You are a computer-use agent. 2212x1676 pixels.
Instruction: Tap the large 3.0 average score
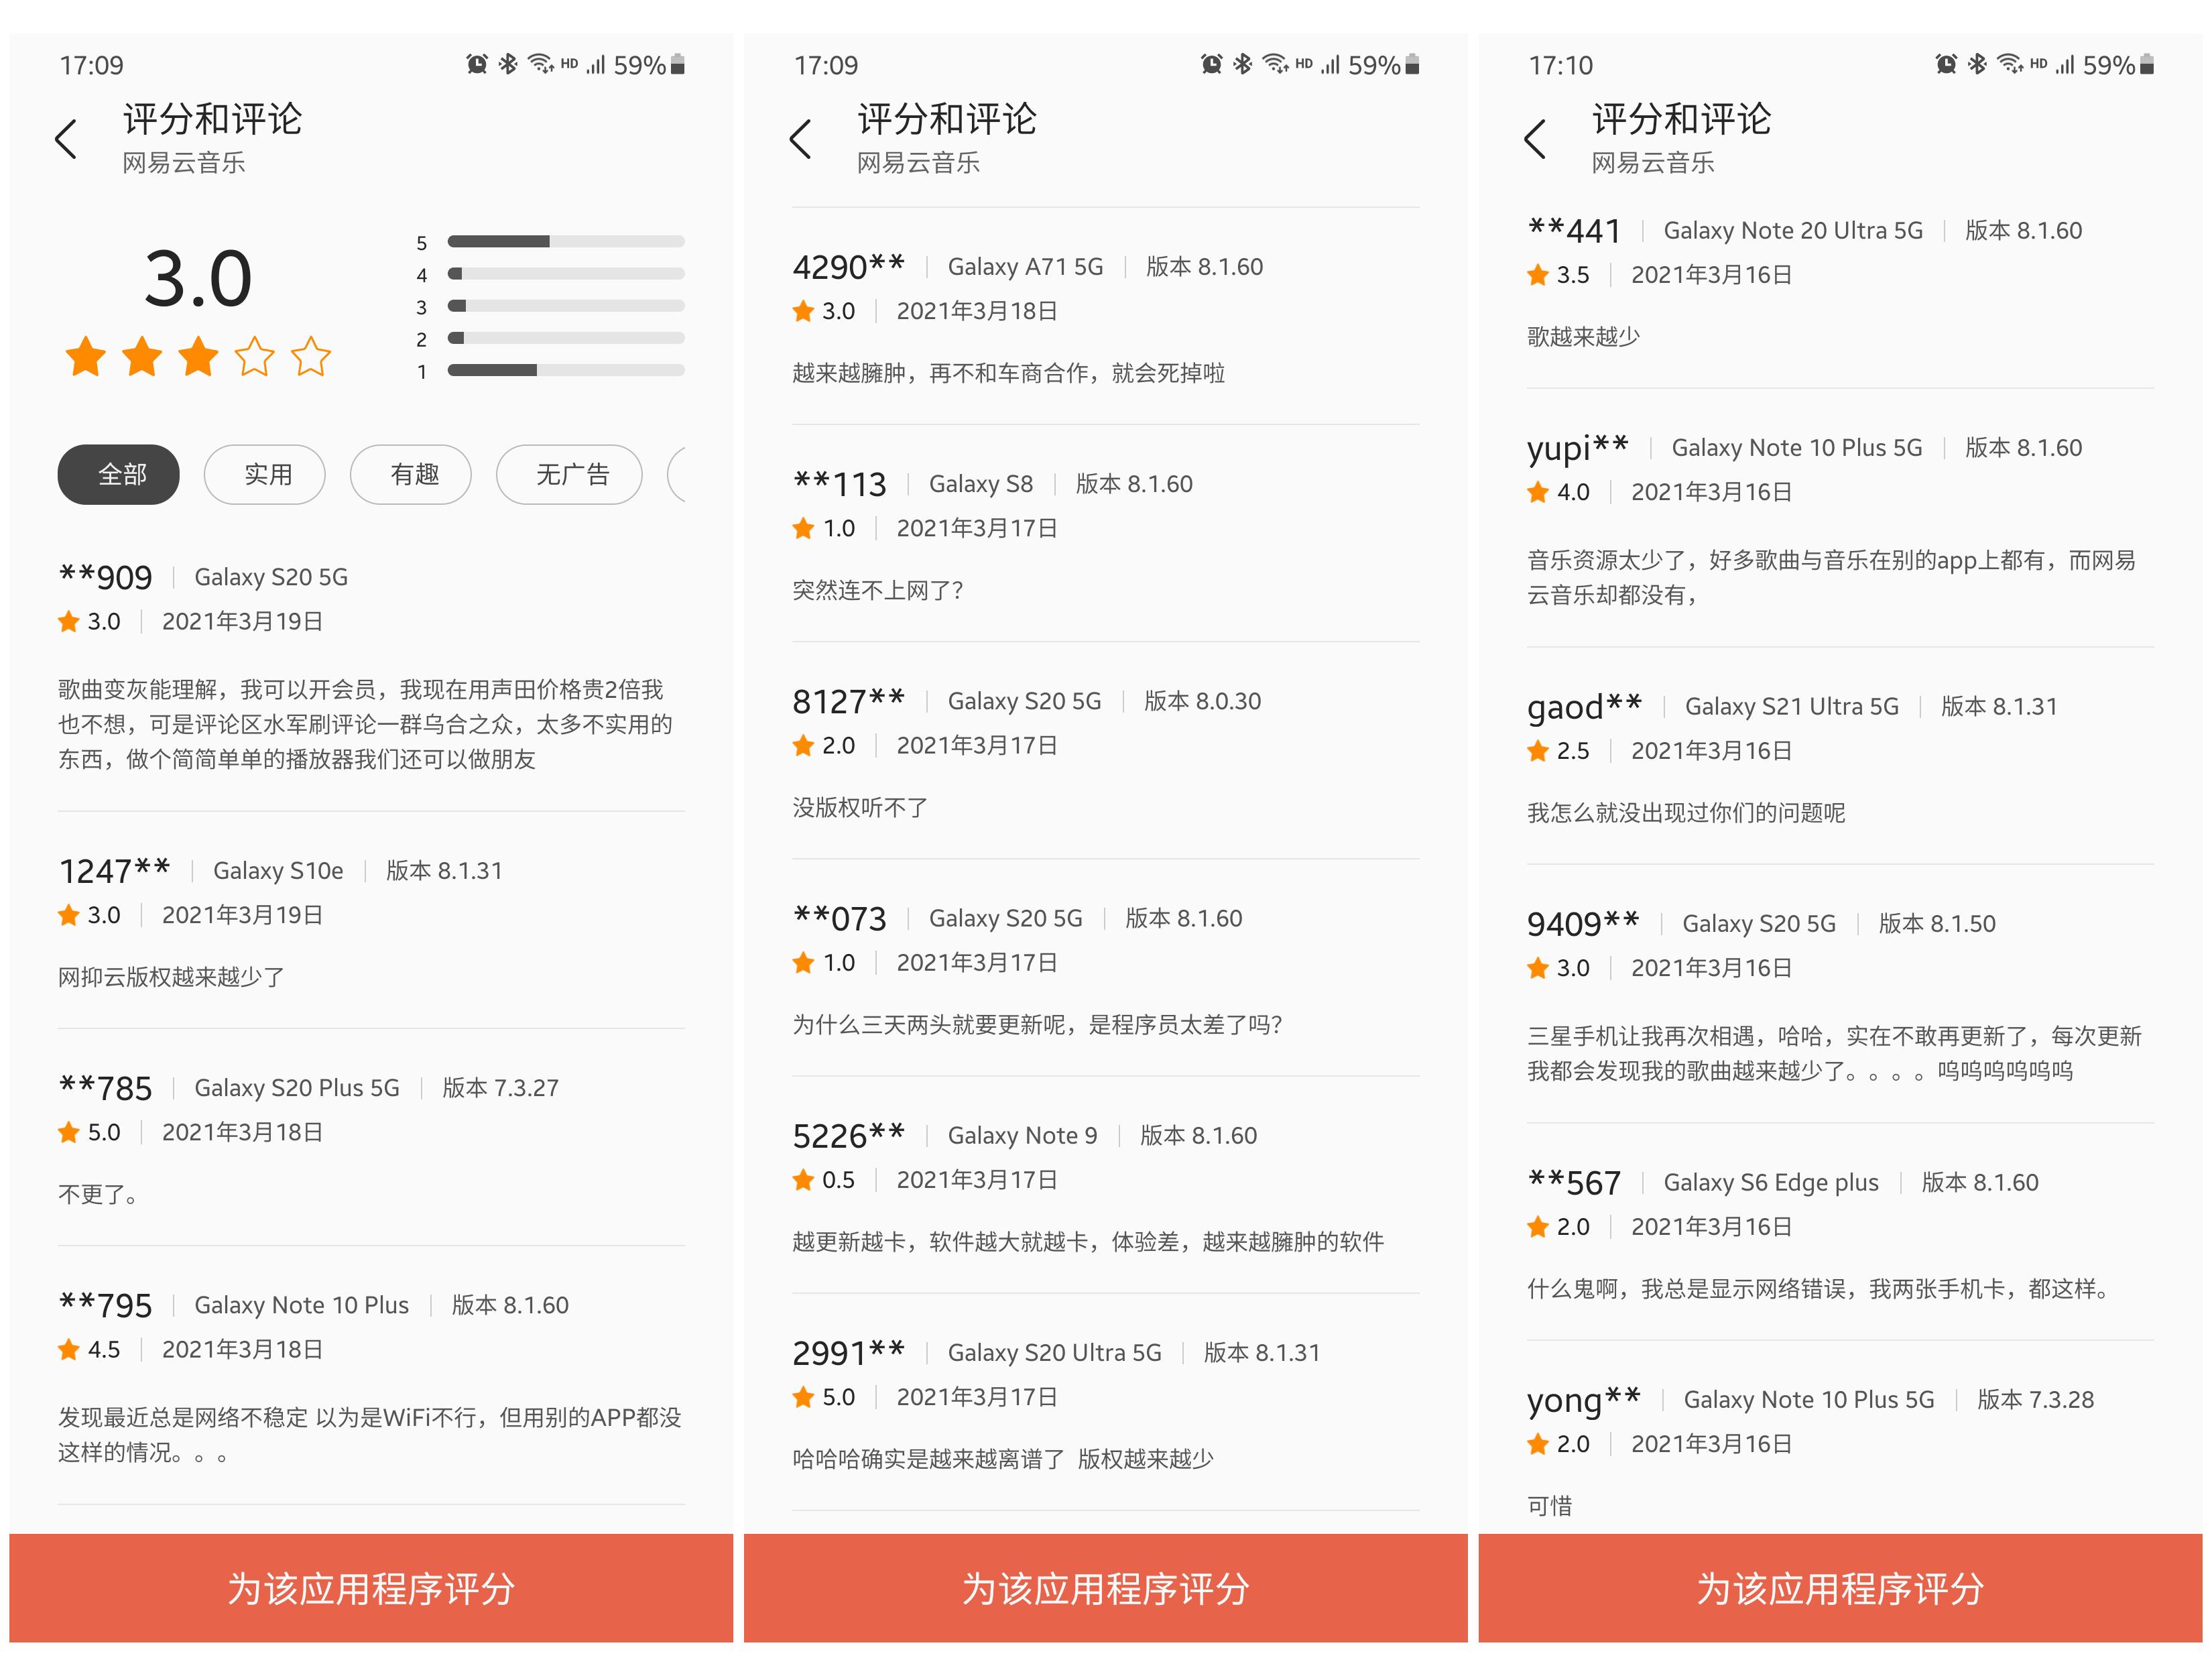tap(198, 279)
